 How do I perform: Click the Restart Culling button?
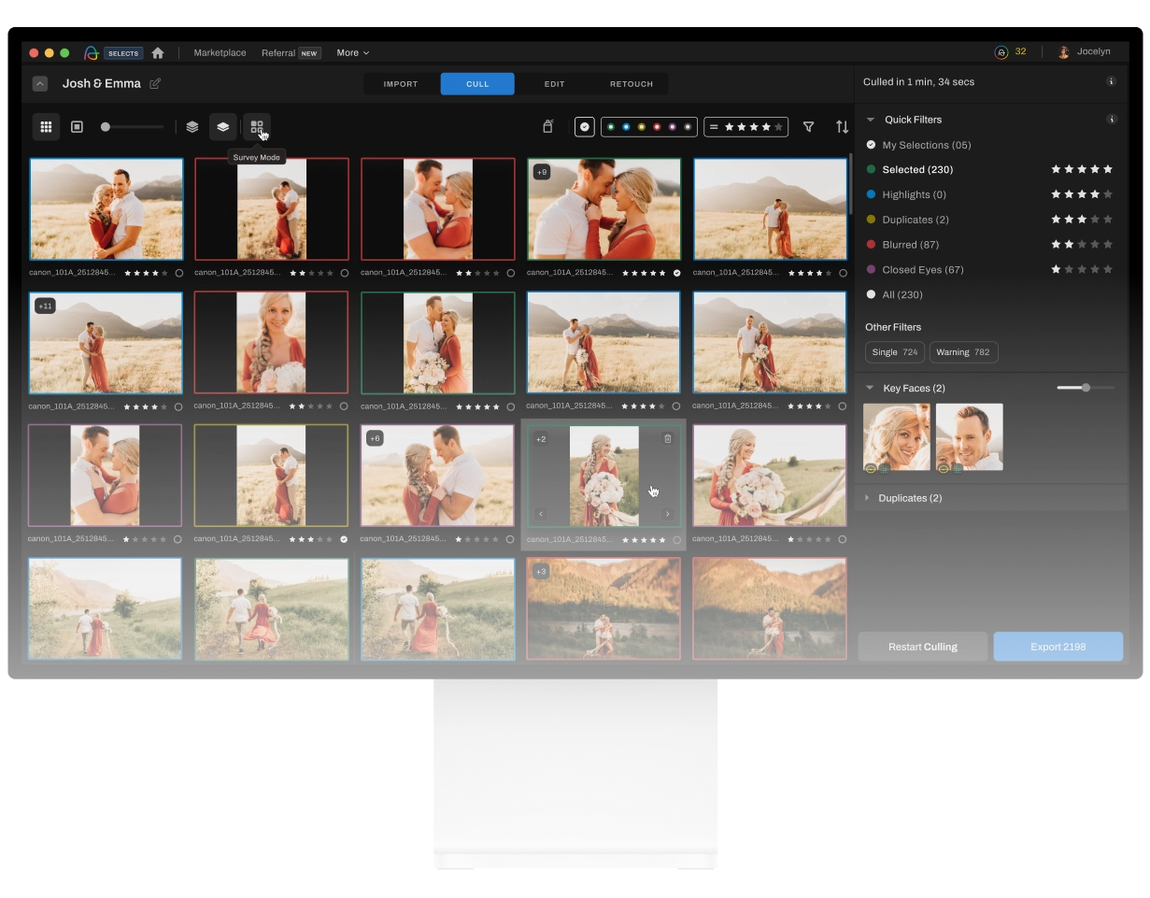pyautogui.click(x=922, y=647)
